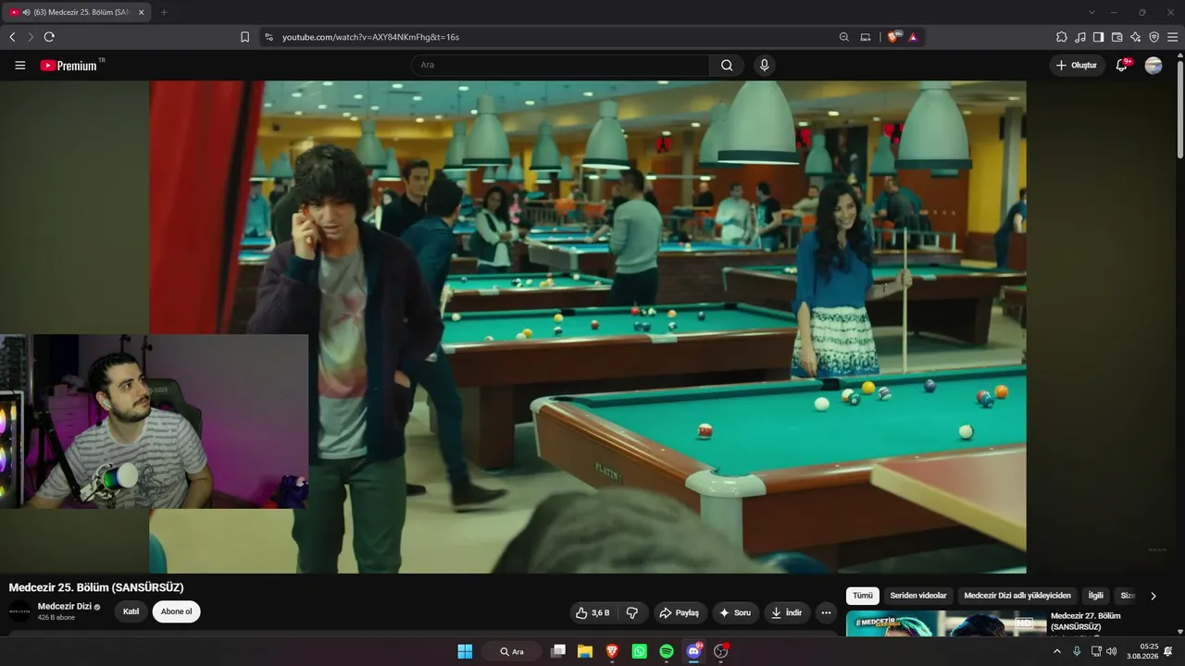Open the Medcezir Dizi channel avatar
The image size is (1185, 666).
[19, 611]
